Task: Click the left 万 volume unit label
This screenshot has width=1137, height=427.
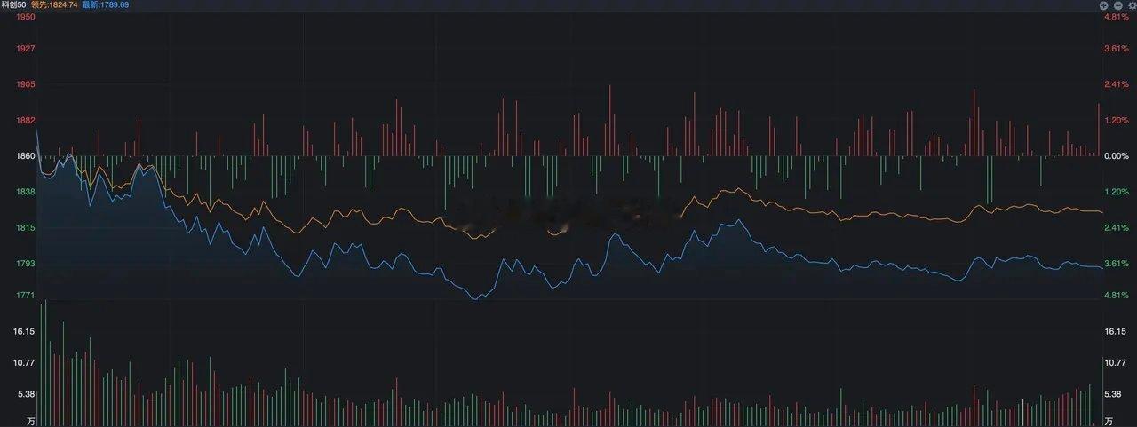Action: pos(30,421)
